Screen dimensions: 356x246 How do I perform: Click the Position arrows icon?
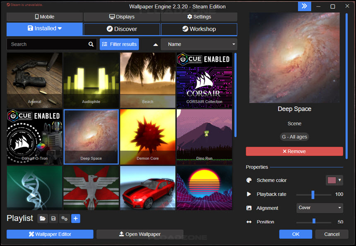[x=249, y=222]
